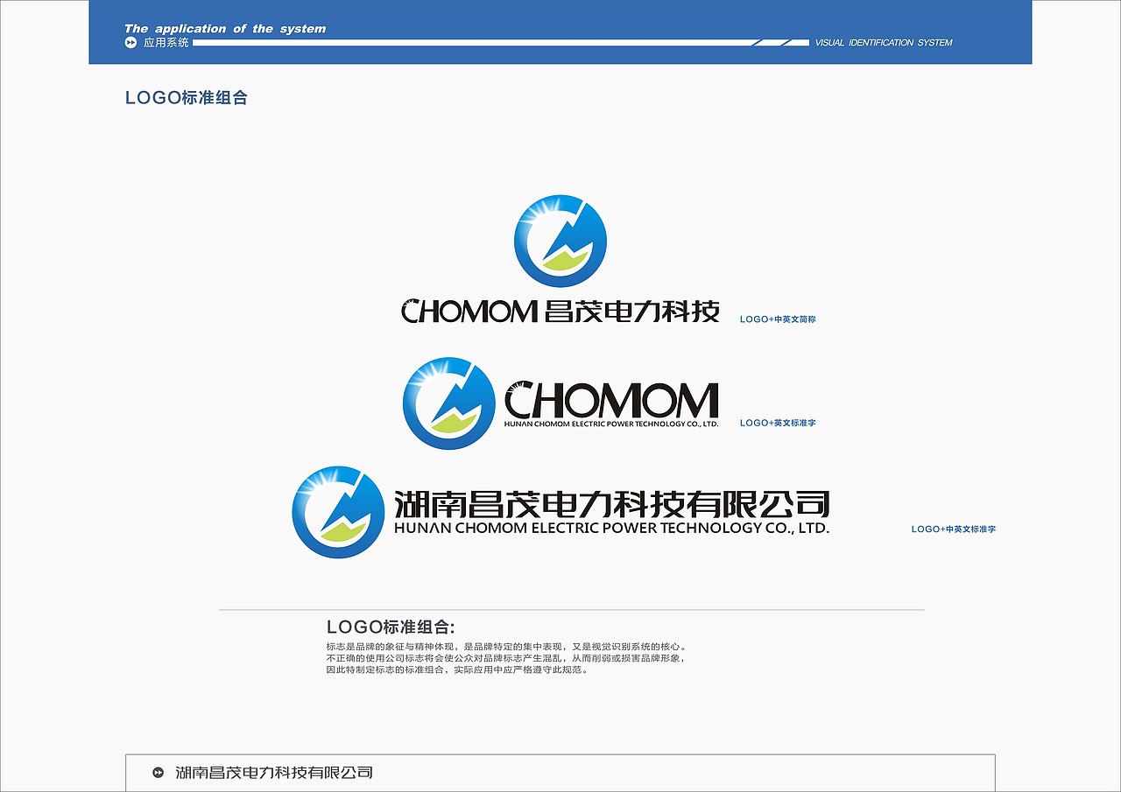Select 'The application of the system' header text

pyautogui.click(x=225, y=29)
